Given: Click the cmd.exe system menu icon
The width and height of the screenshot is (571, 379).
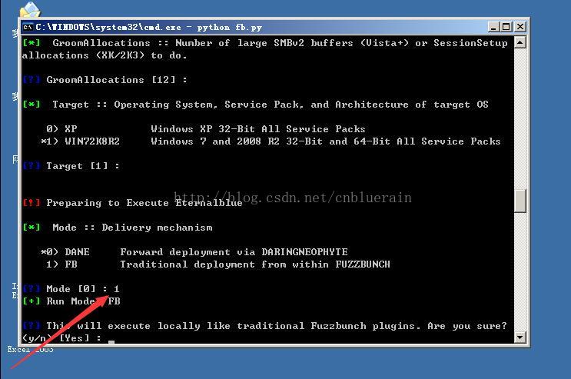Looking at the screenshot, I should point(28,27).
